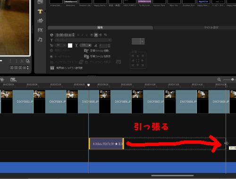Toggle italic text formatting
The image size is (236, 179).
click(82, 35)
